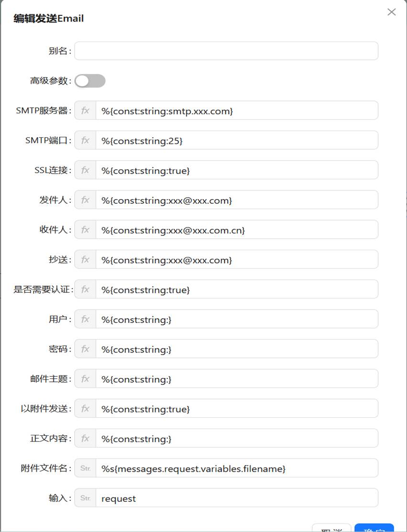Click the 别名 text field
The width and height of the screenshot is (407, 532).
[226, 51]
